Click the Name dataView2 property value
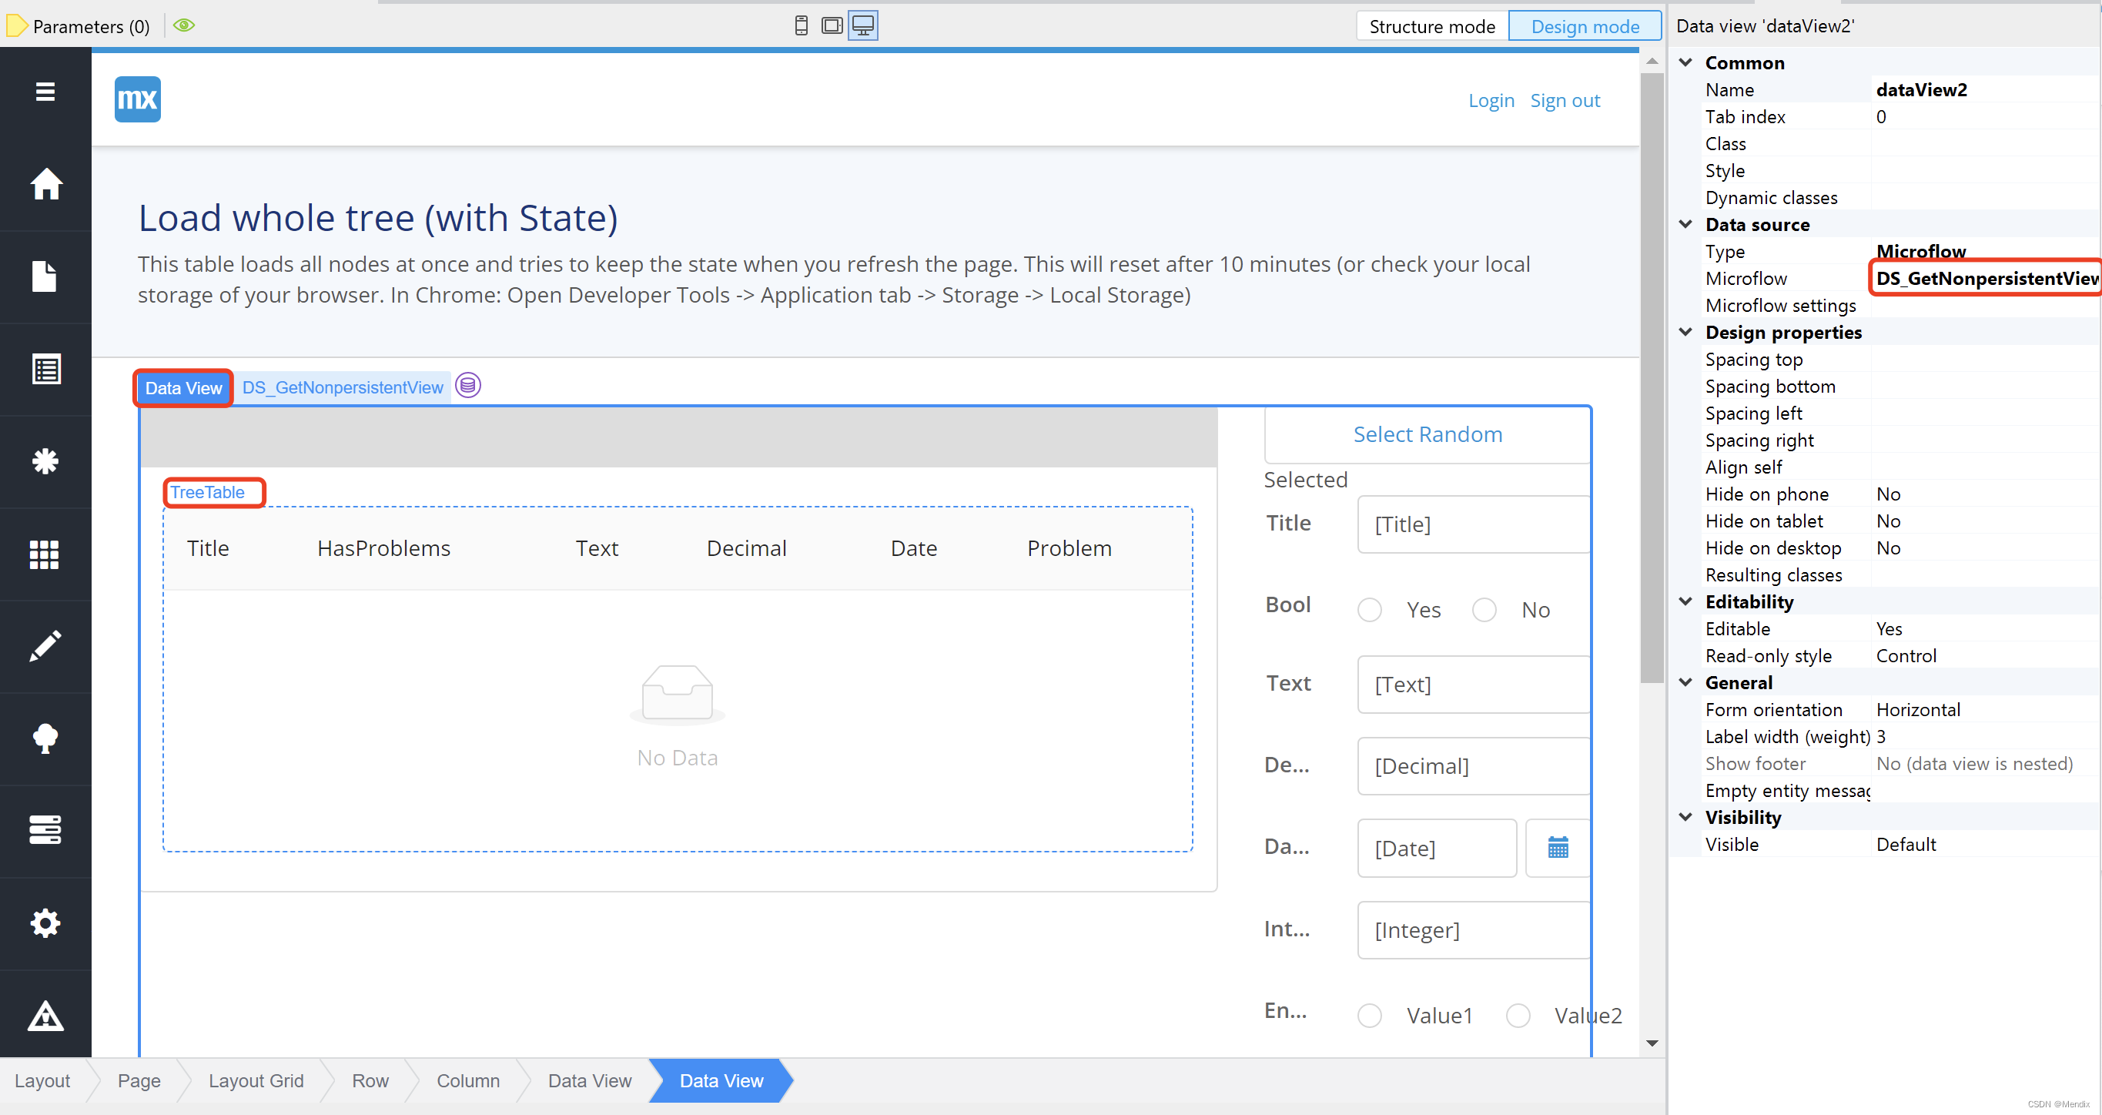 pos(1922,90)
